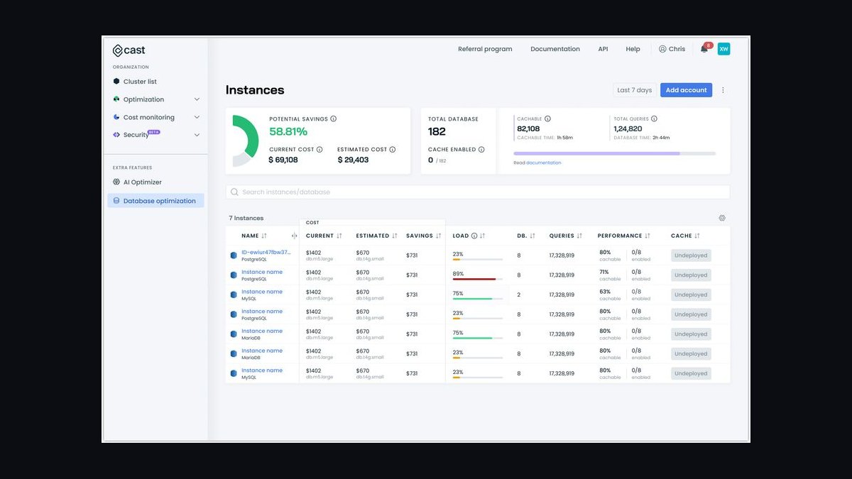The image size is (852, 479).
Task: Click the AI Optimizer brain icon
Action: point(116,182)
